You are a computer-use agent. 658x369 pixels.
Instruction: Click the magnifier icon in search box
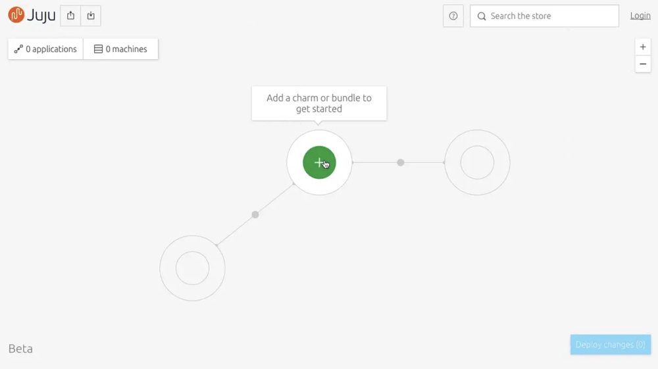(x=482, y=16)
